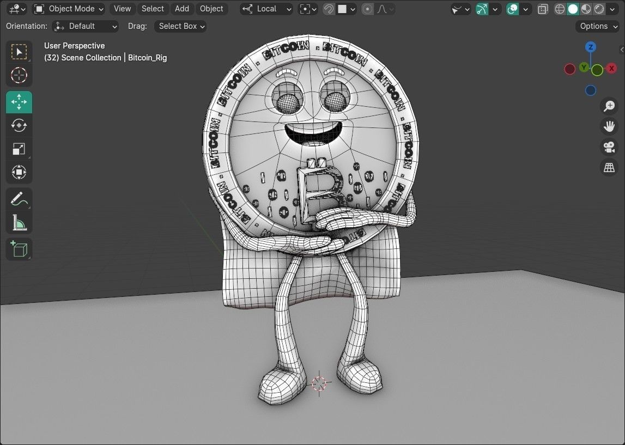Click the red X axis on gizmo

611,69
